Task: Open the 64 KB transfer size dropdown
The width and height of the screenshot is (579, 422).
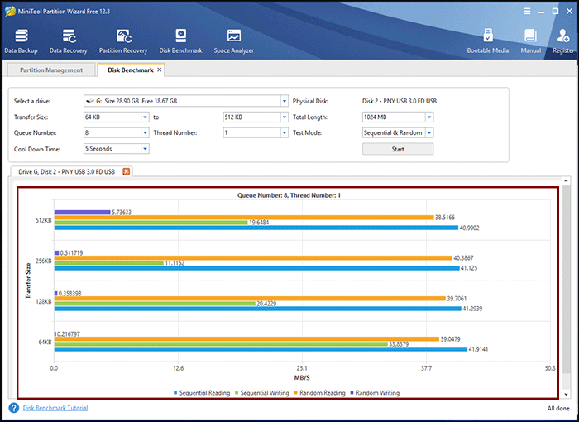Action: point(145,117)
